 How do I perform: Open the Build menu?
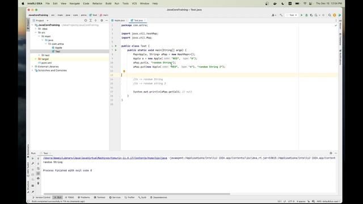pos(108,3)
